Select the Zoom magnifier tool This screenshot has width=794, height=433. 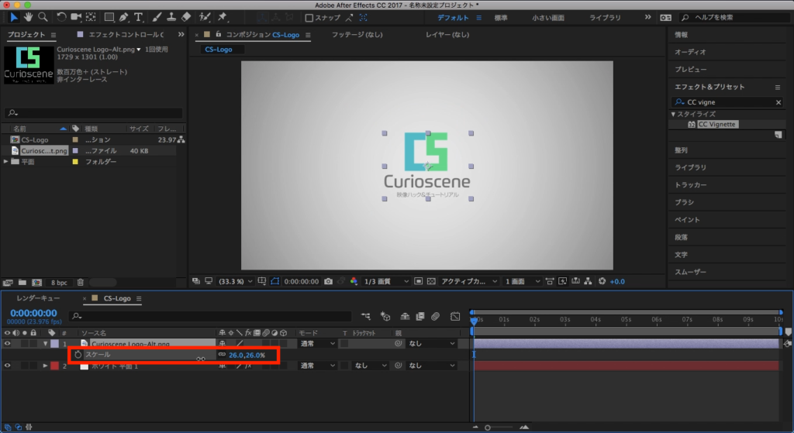coord(43,16)
